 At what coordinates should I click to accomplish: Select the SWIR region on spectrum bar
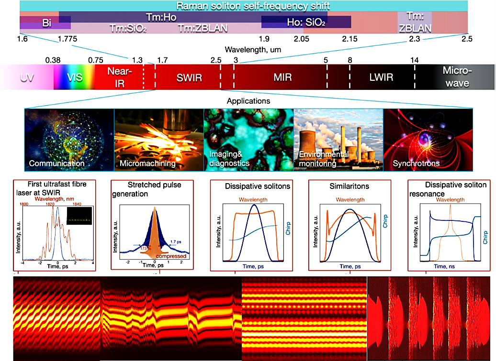[188, 77]
